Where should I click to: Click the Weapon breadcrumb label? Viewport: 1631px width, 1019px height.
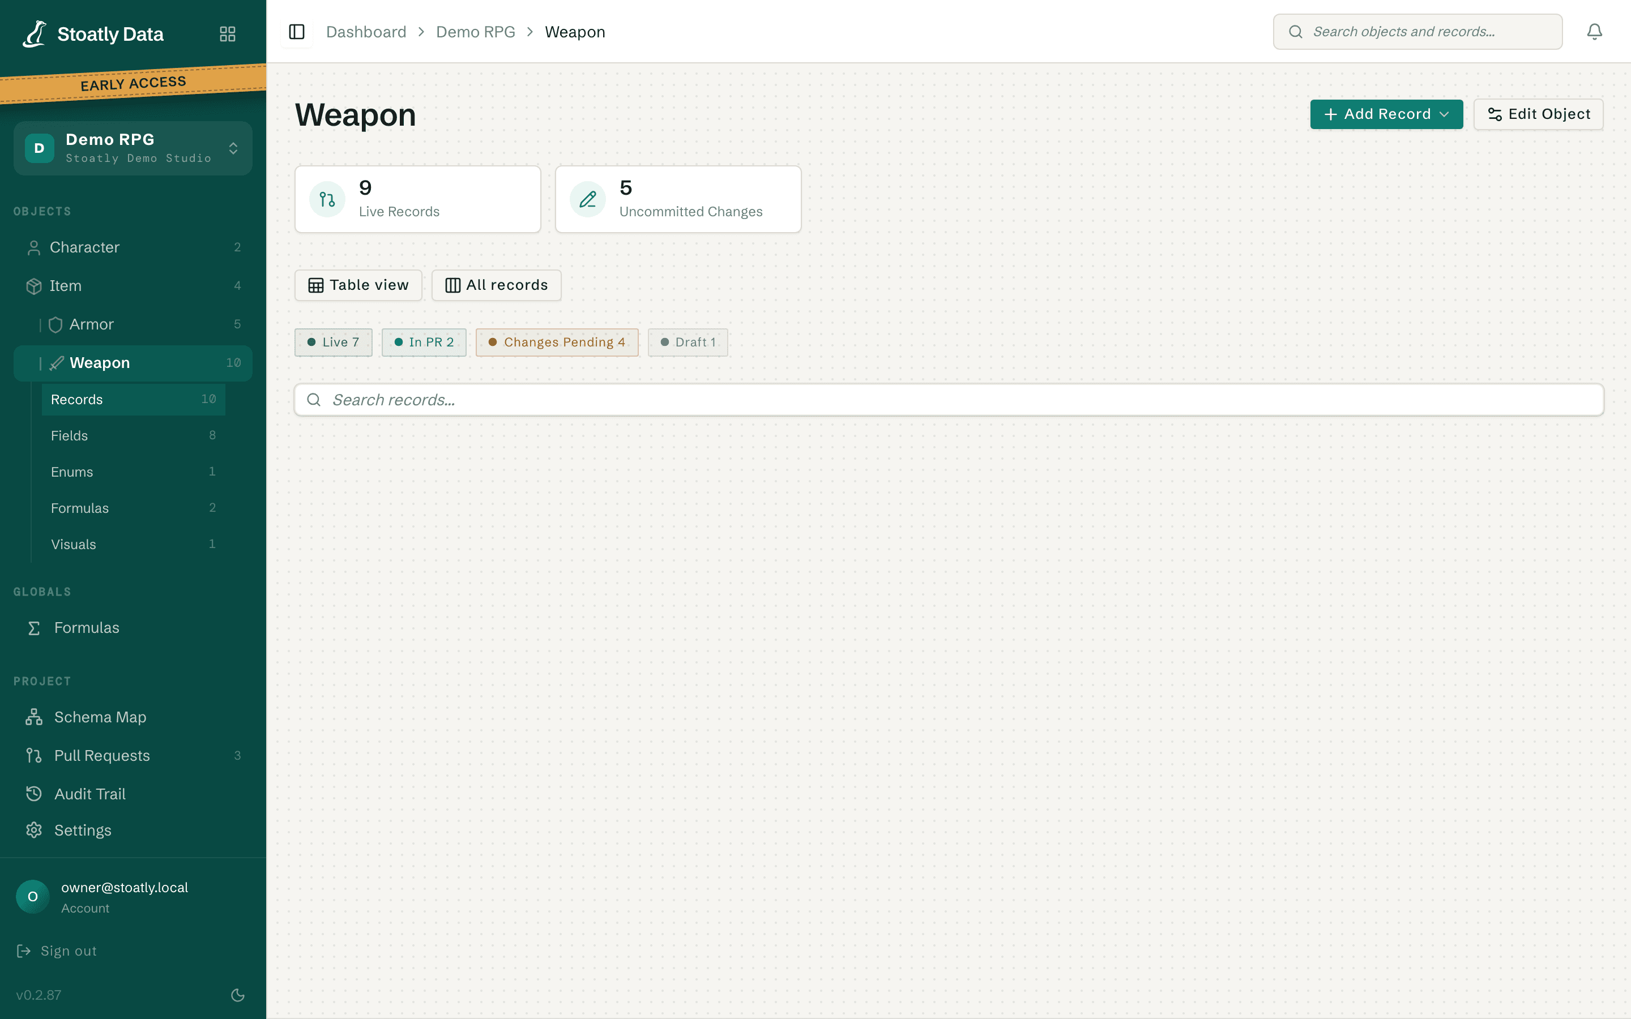tap(575, 32)
